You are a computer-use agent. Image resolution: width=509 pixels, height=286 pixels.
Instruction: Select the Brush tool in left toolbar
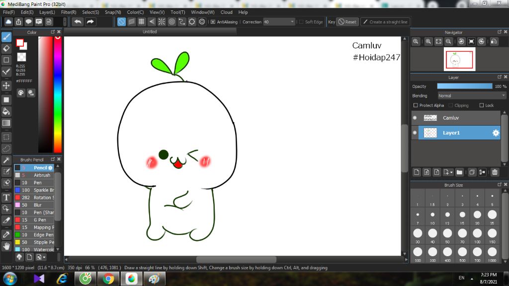click(x=6, y=37)
